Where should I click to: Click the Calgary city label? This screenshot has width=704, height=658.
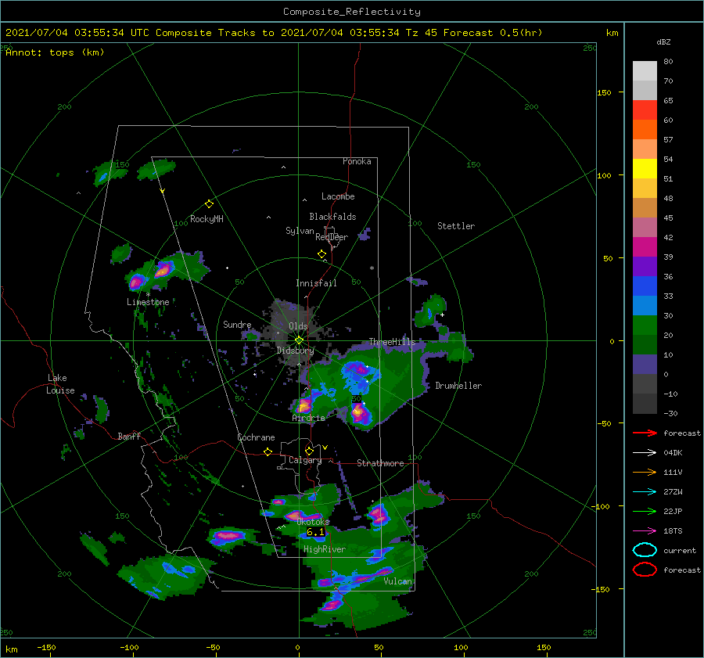pos(305,460)
